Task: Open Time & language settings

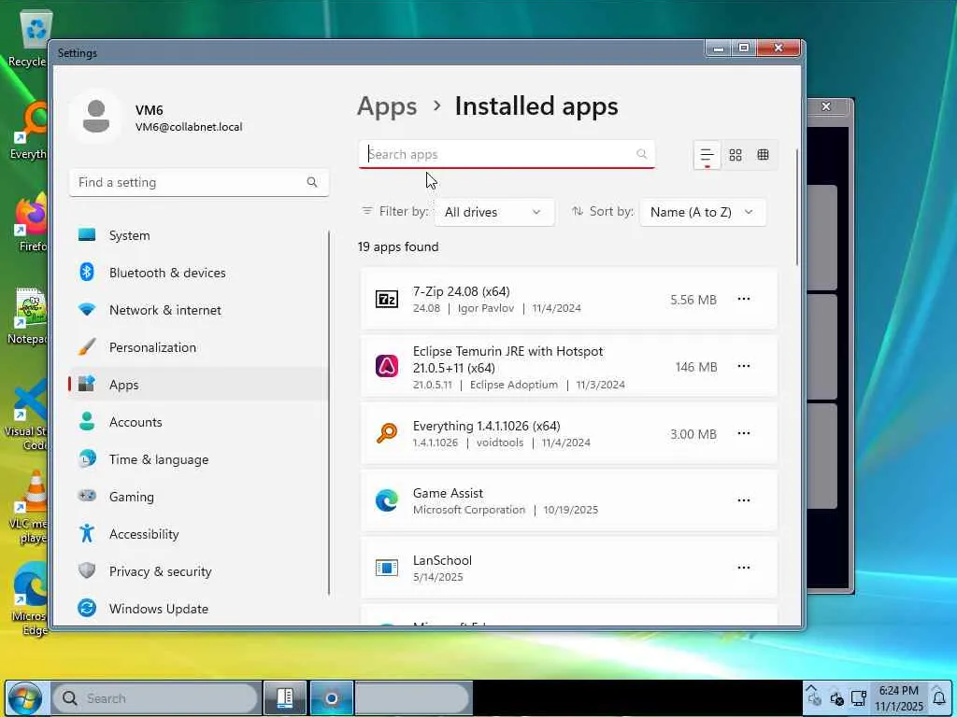Action: (x=198, y=459)
